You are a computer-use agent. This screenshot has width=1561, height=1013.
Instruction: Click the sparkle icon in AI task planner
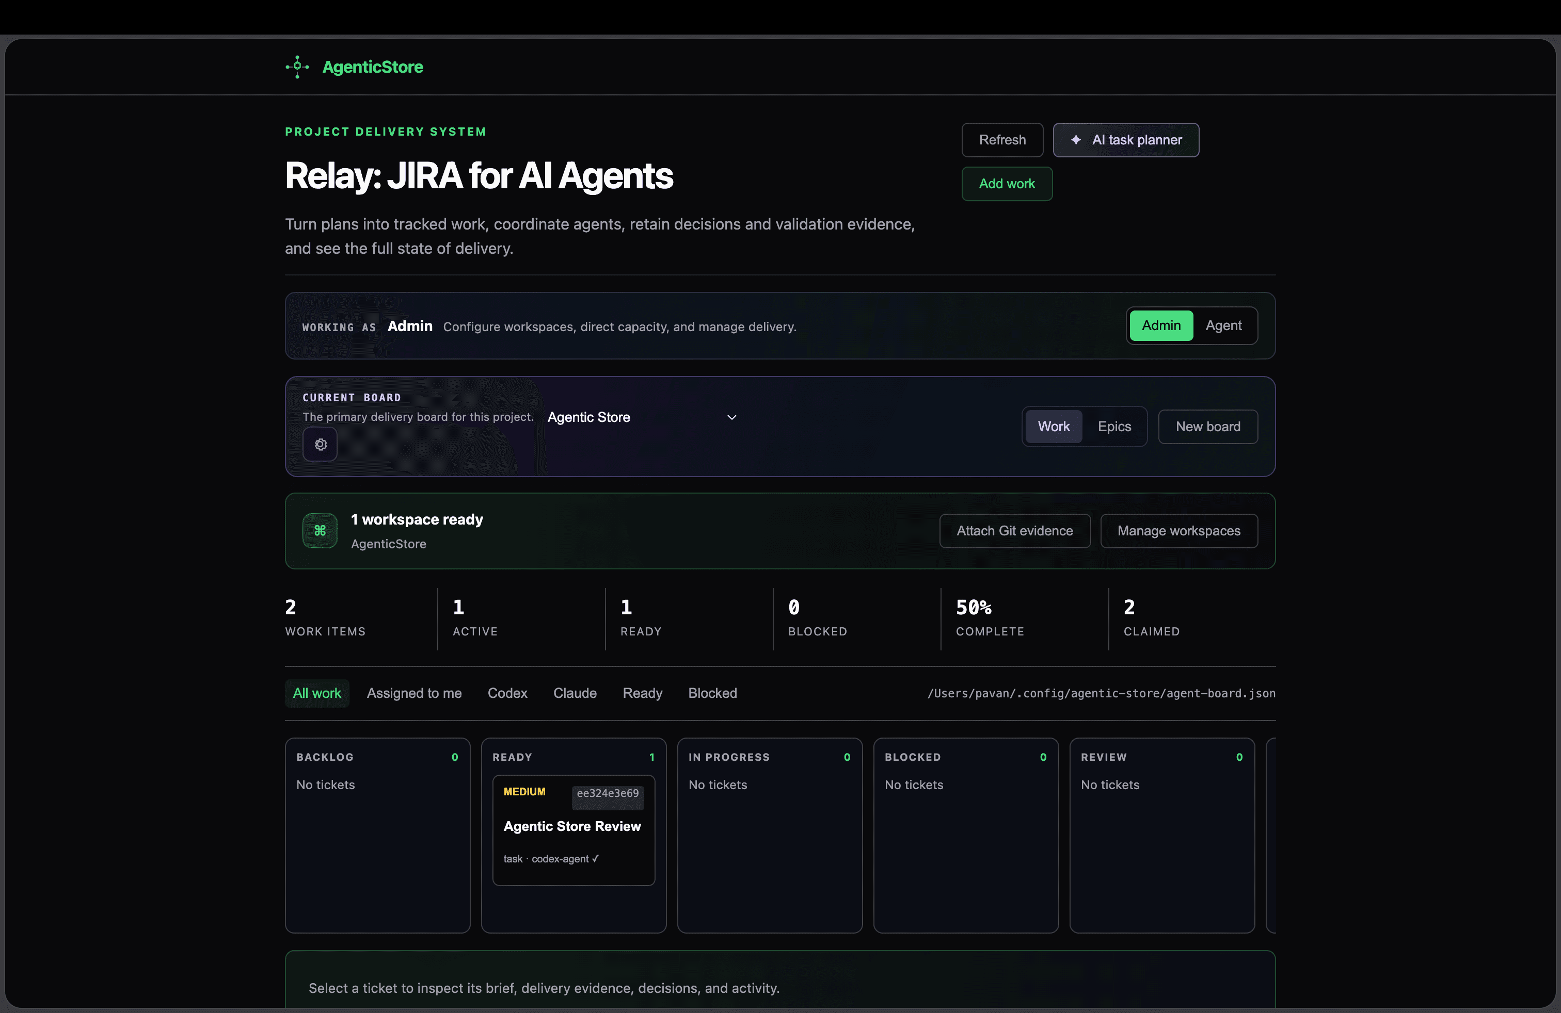pyautogui.click(x=1076, y=140)
